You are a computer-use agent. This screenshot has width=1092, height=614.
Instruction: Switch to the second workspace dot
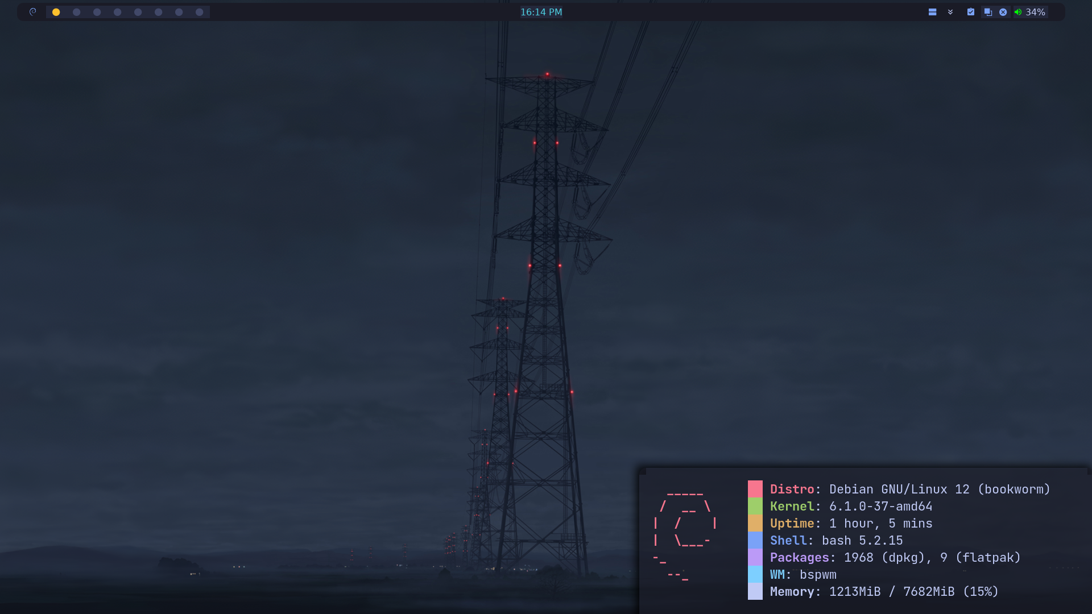(77, 12)
